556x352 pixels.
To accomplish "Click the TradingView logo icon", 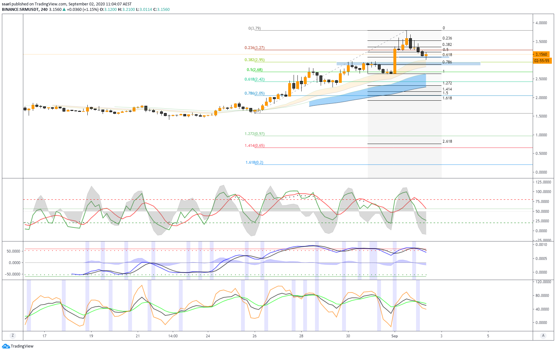I will click(6, 346).
